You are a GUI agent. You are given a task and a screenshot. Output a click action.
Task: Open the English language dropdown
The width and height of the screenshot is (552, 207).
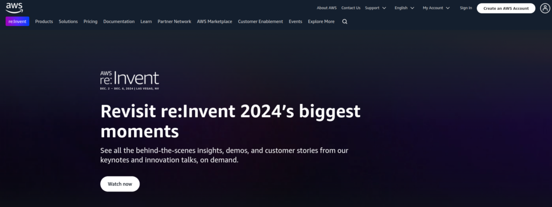pyautogui.click(x=404, y=8)
